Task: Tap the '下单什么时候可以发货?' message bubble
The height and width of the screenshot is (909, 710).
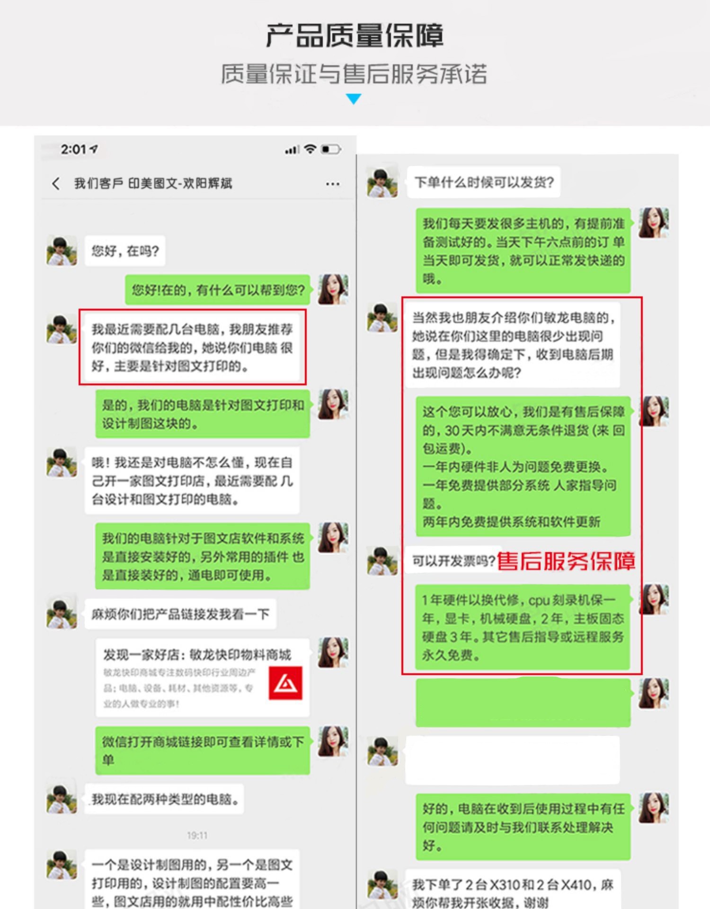Action: [484, 182]
